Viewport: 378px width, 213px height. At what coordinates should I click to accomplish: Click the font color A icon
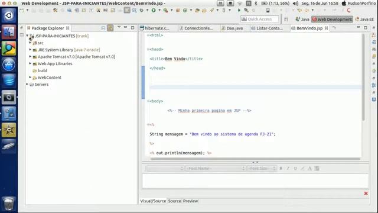(309, 168)
